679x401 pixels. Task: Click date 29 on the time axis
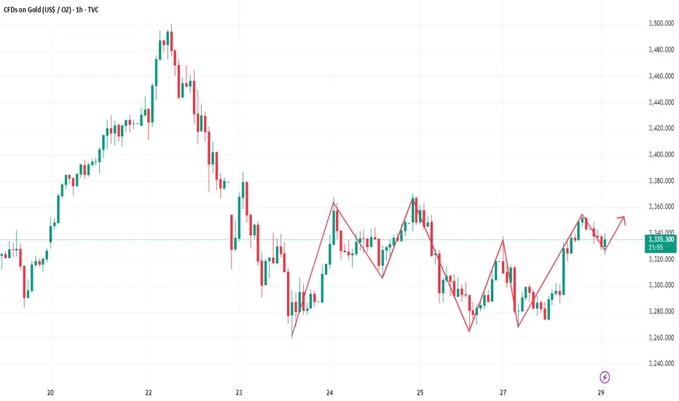[x=600, y=393]
